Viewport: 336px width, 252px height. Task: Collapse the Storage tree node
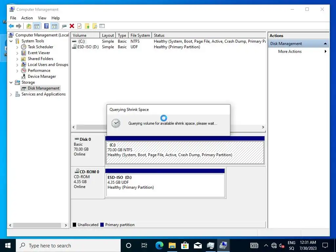[x=11, y=82]
